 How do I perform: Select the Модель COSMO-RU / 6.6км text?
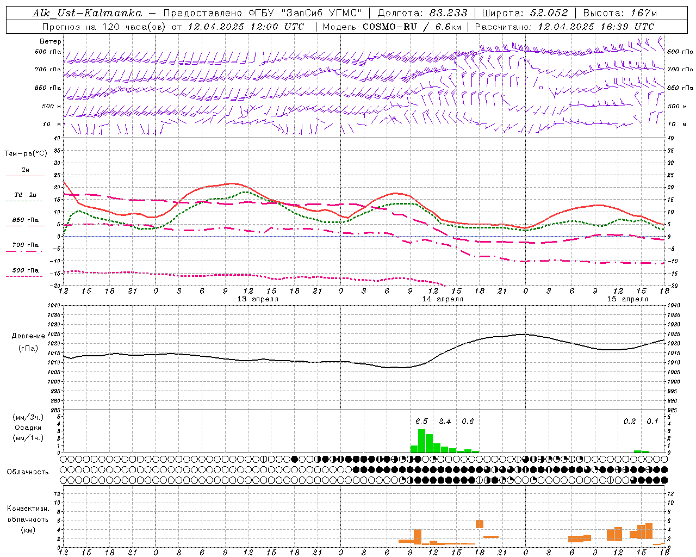point(392,27)
